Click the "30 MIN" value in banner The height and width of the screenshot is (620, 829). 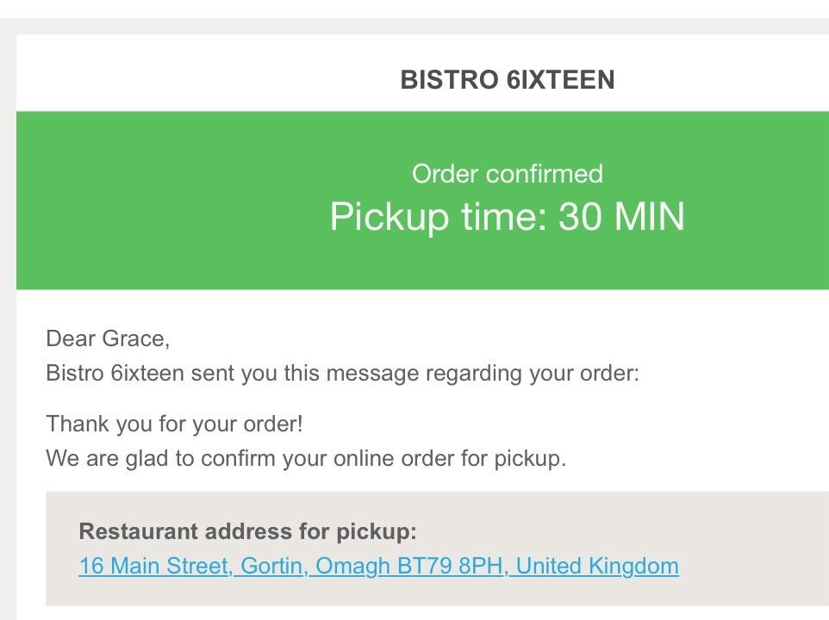[621, 217]
